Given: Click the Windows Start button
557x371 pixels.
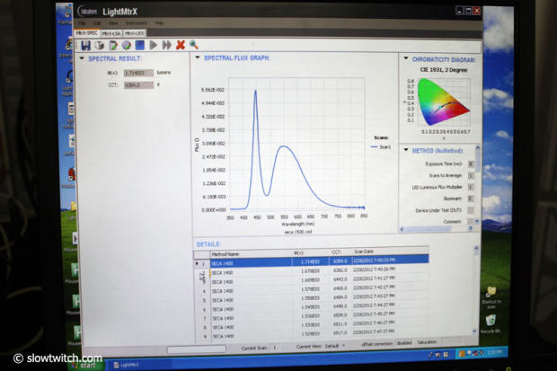Looking at the screenshot, I should tap(84, 364).
